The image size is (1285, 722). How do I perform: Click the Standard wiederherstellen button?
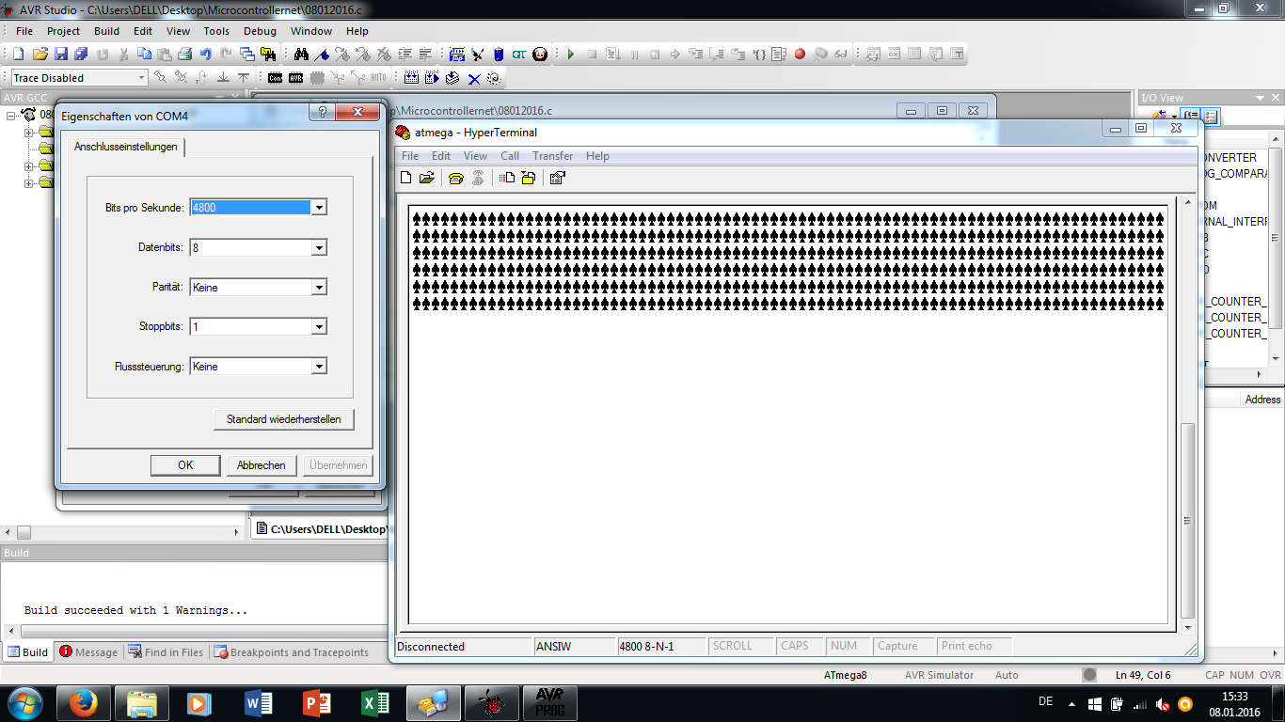click(x=284, y=419)
